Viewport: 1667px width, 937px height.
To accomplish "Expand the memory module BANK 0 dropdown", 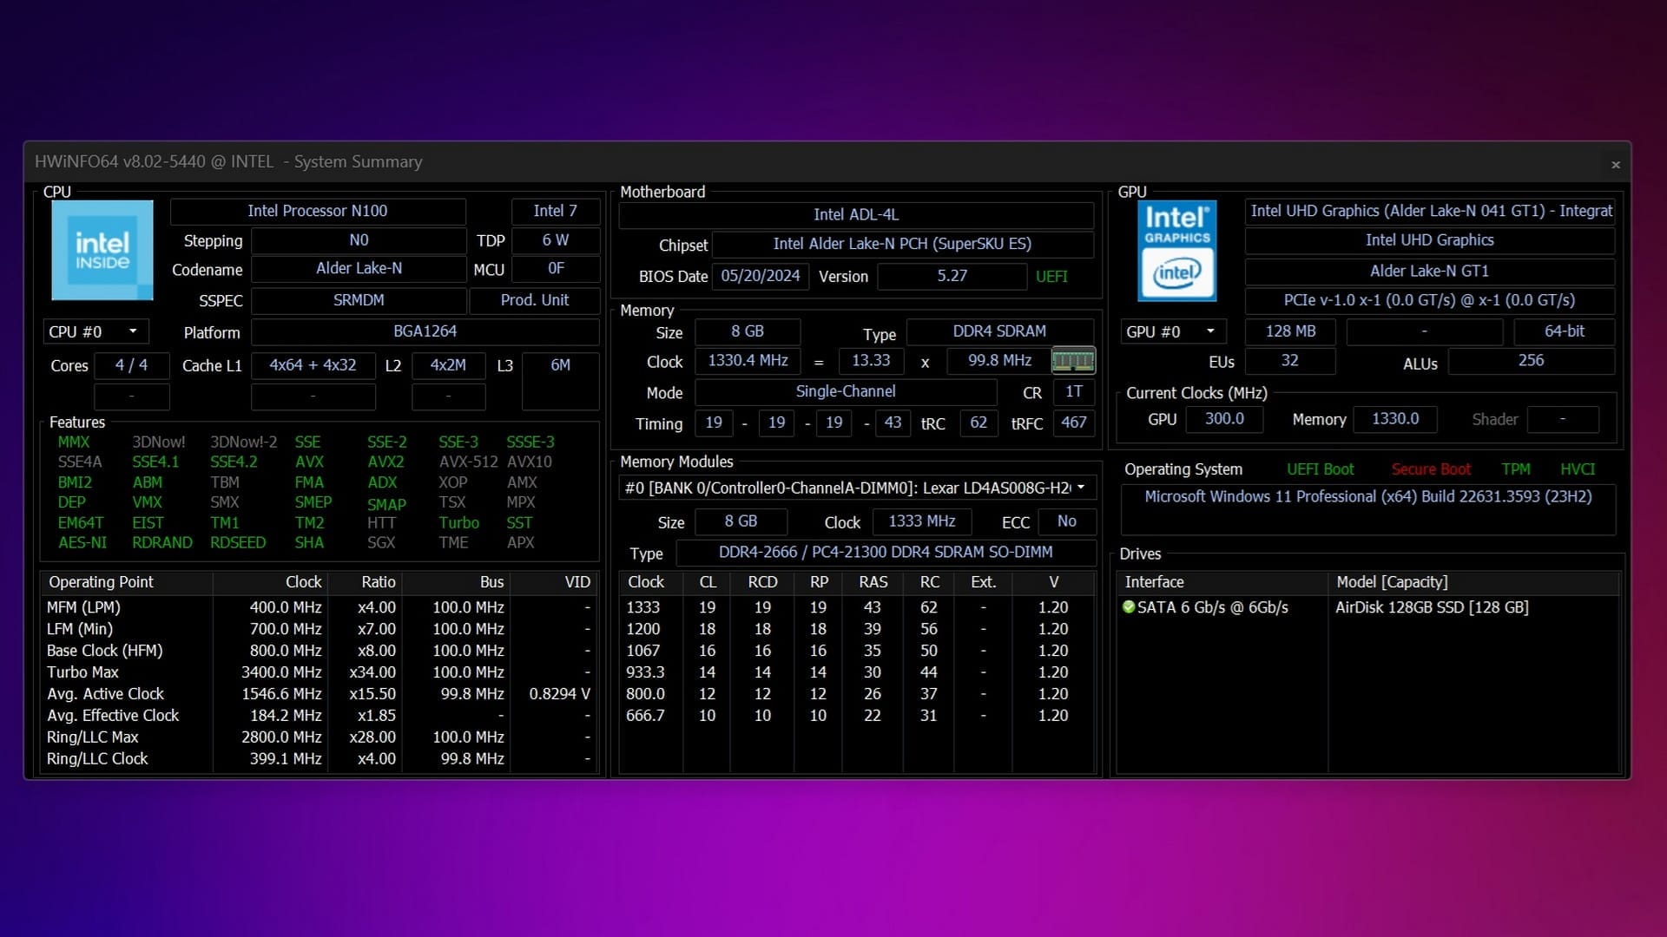I will coord(1081,488).
